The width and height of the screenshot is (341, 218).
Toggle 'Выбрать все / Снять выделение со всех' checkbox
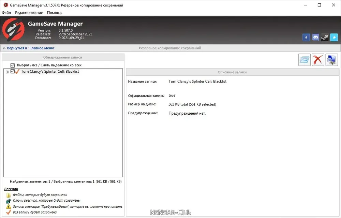(13, 65)
